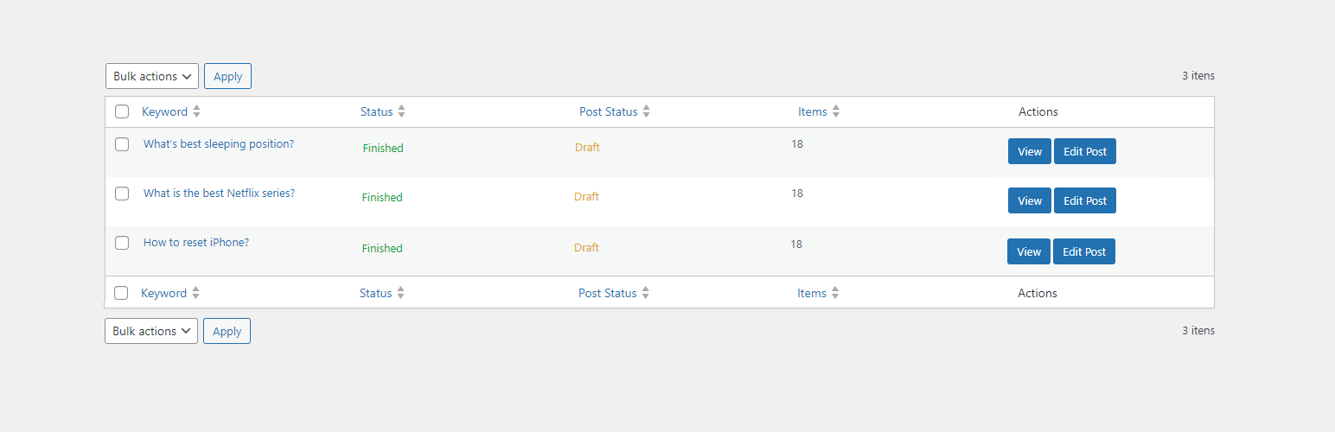Click sort arrows beside bottom Post Status header
1335x432 pixels.
[x=645, y=293]
